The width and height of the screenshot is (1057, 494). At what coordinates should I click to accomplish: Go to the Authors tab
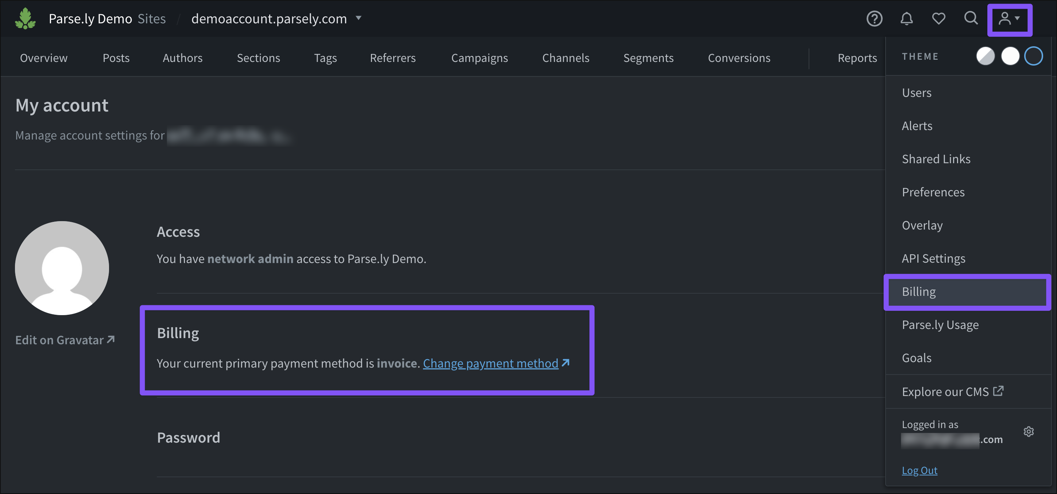[183, 58]
